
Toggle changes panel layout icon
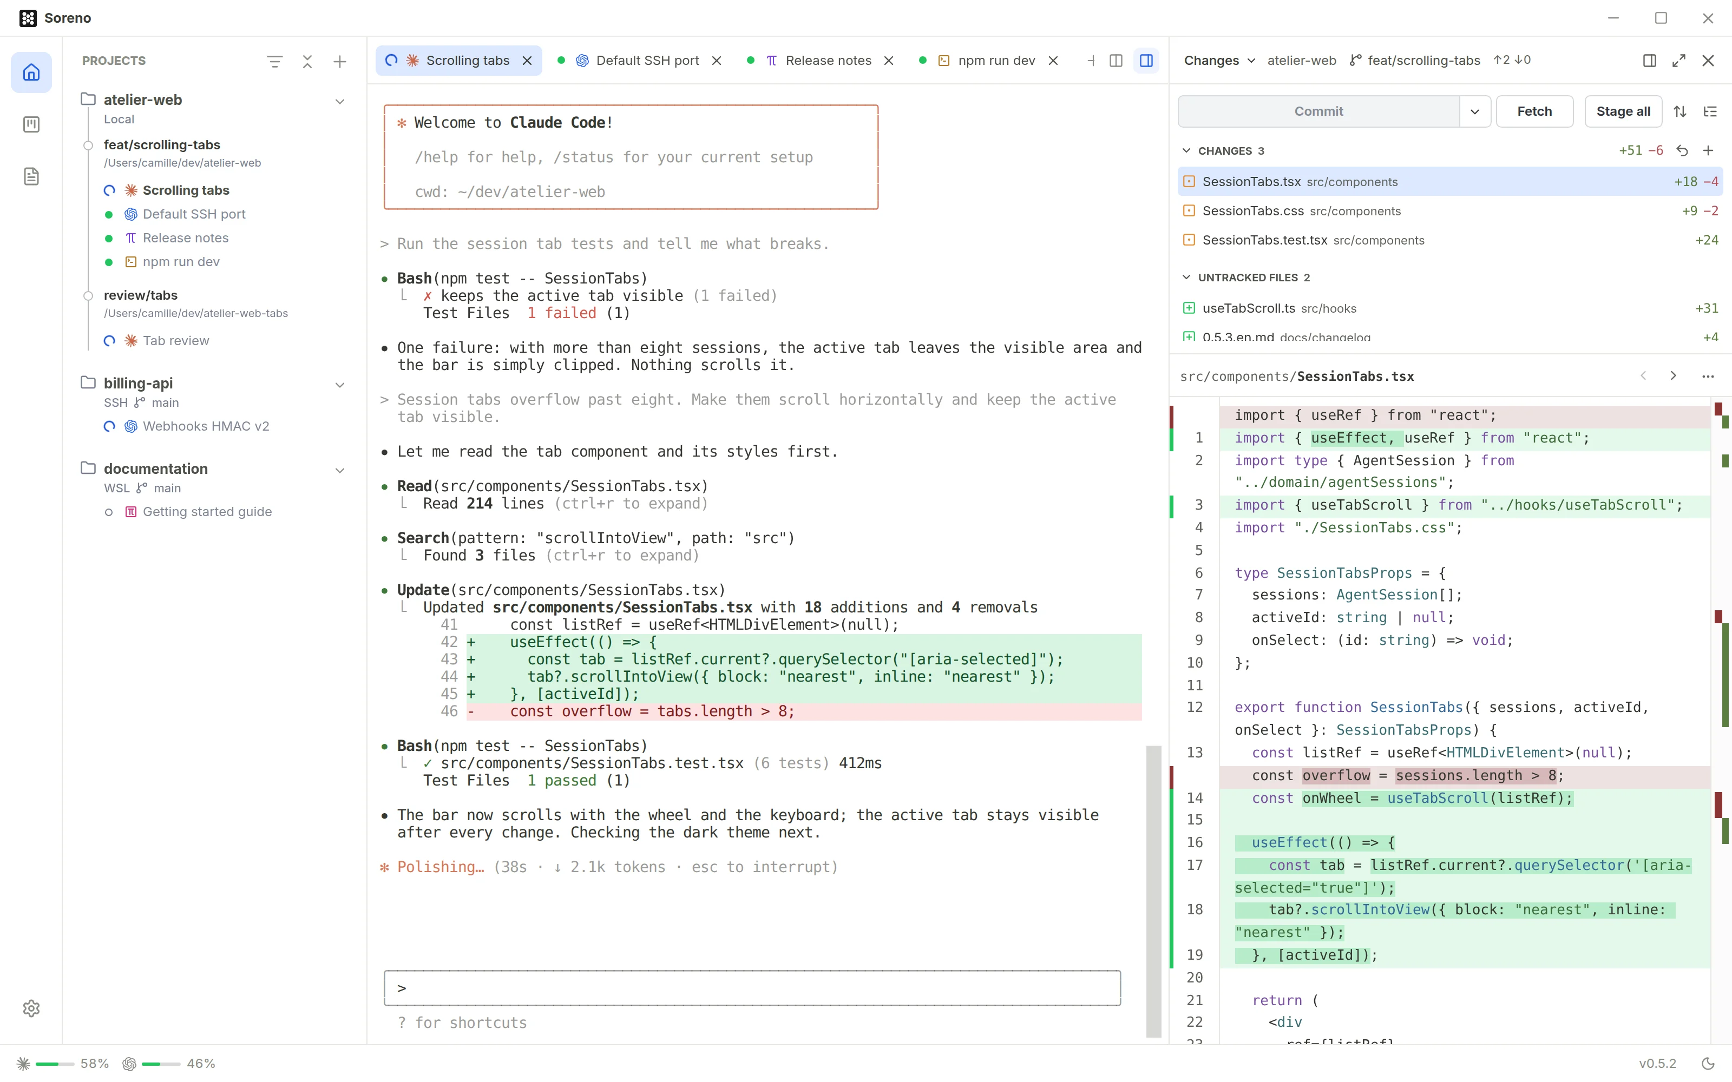pos(1650,61)
